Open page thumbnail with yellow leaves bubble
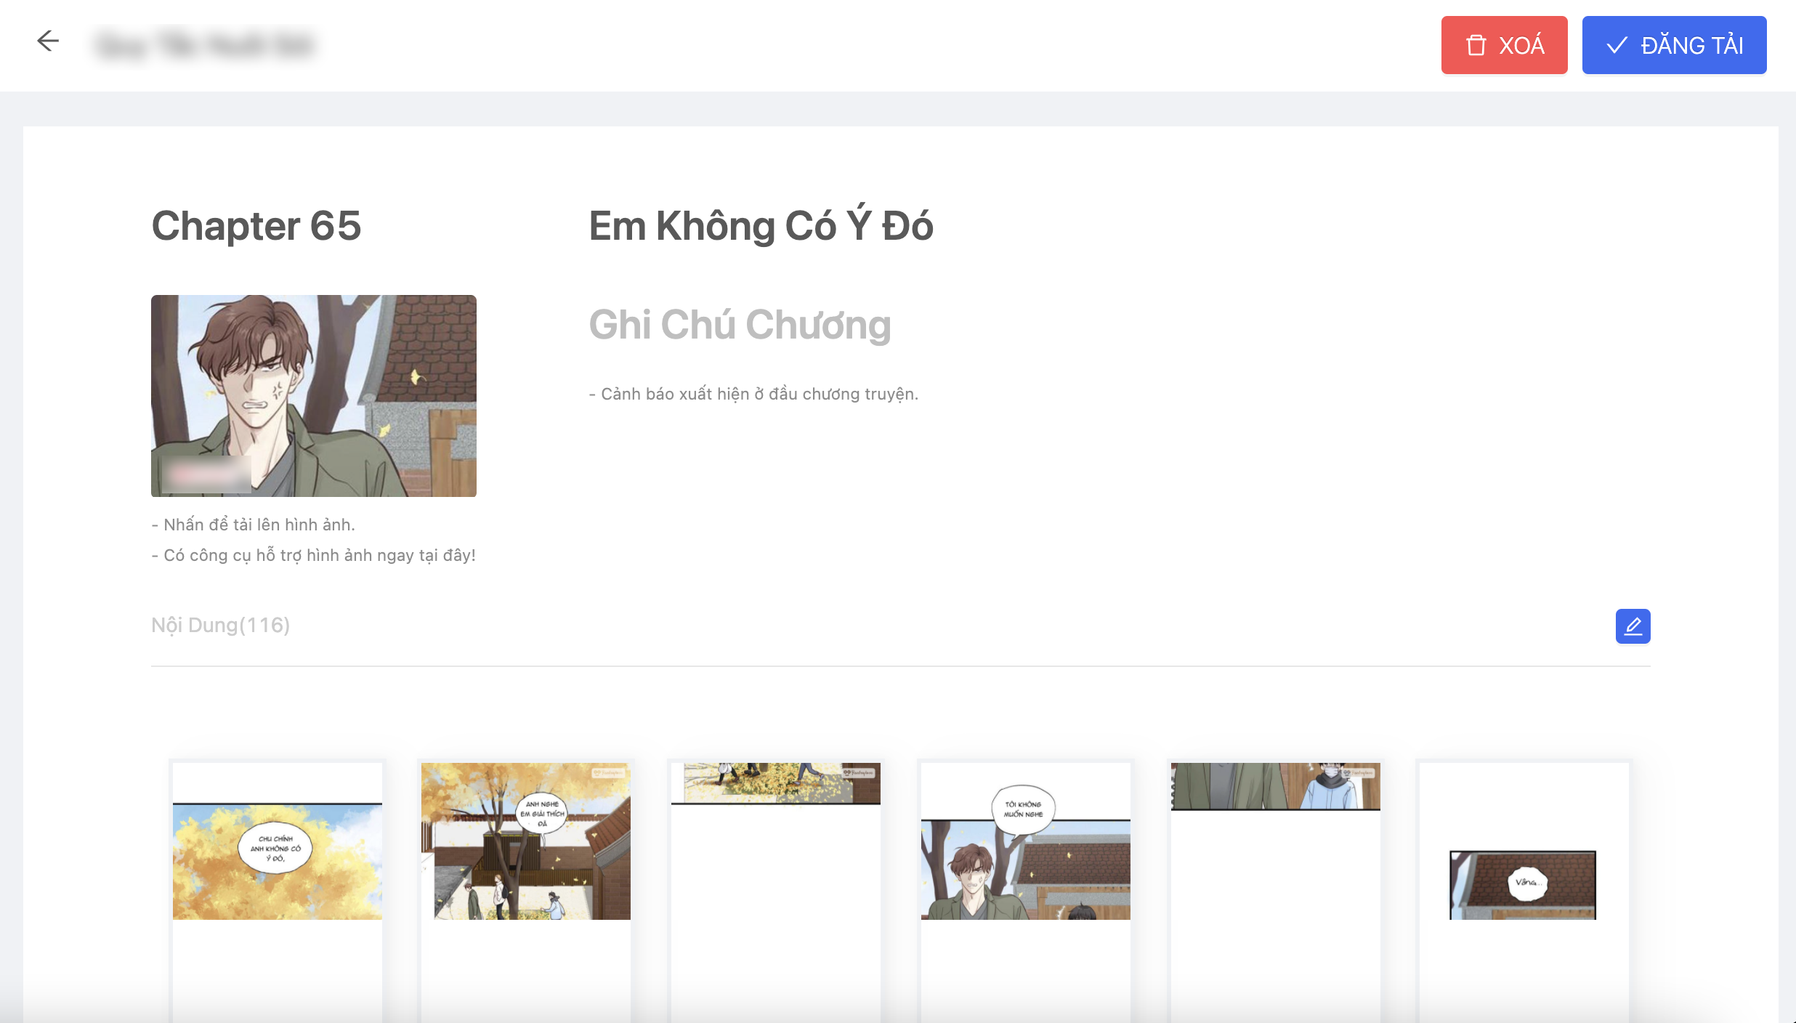Image resolution: width=1796 pixels, height=1023 pixels. [278, 891]
